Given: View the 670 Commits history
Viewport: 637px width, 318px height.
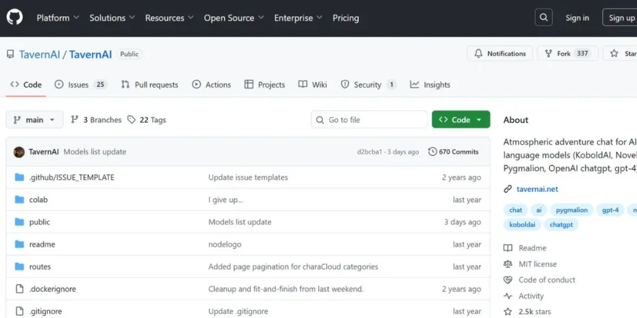Looking at the screenshot, I should pos(453,152).
